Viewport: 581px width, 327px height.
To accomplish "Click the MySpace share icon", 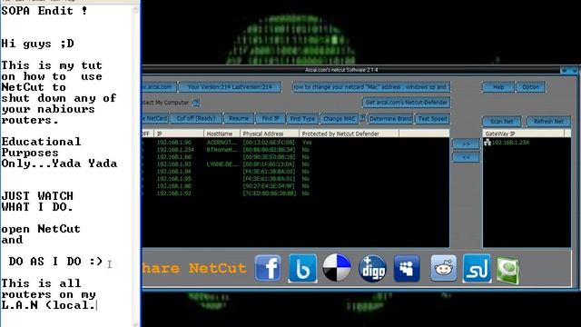I will click(407, 269).
